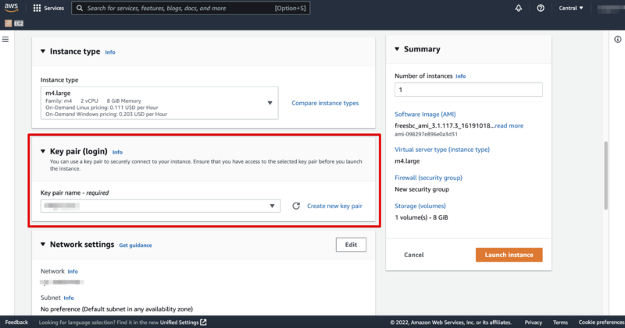Select '1 volume(s) - 8 GiB' text
The height and width of the screenshot is (328, 625).
(421, 217)
